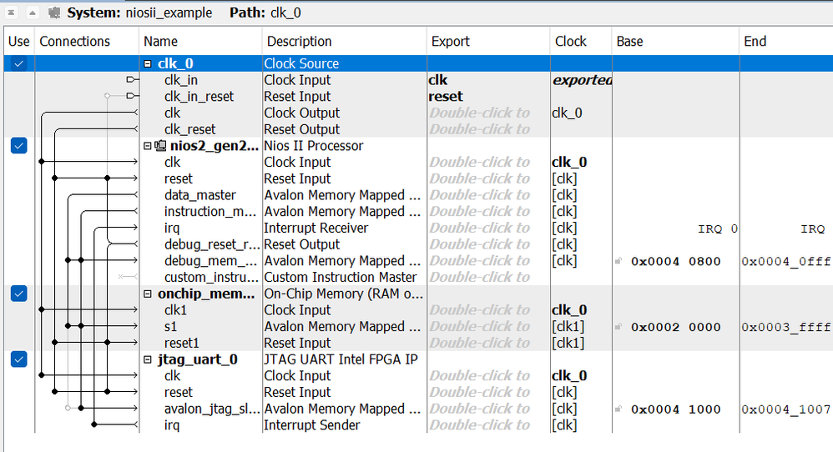The height and width of the screenshot is (452, 833).
Task: Click the Export column header
Action: [489, 41]
